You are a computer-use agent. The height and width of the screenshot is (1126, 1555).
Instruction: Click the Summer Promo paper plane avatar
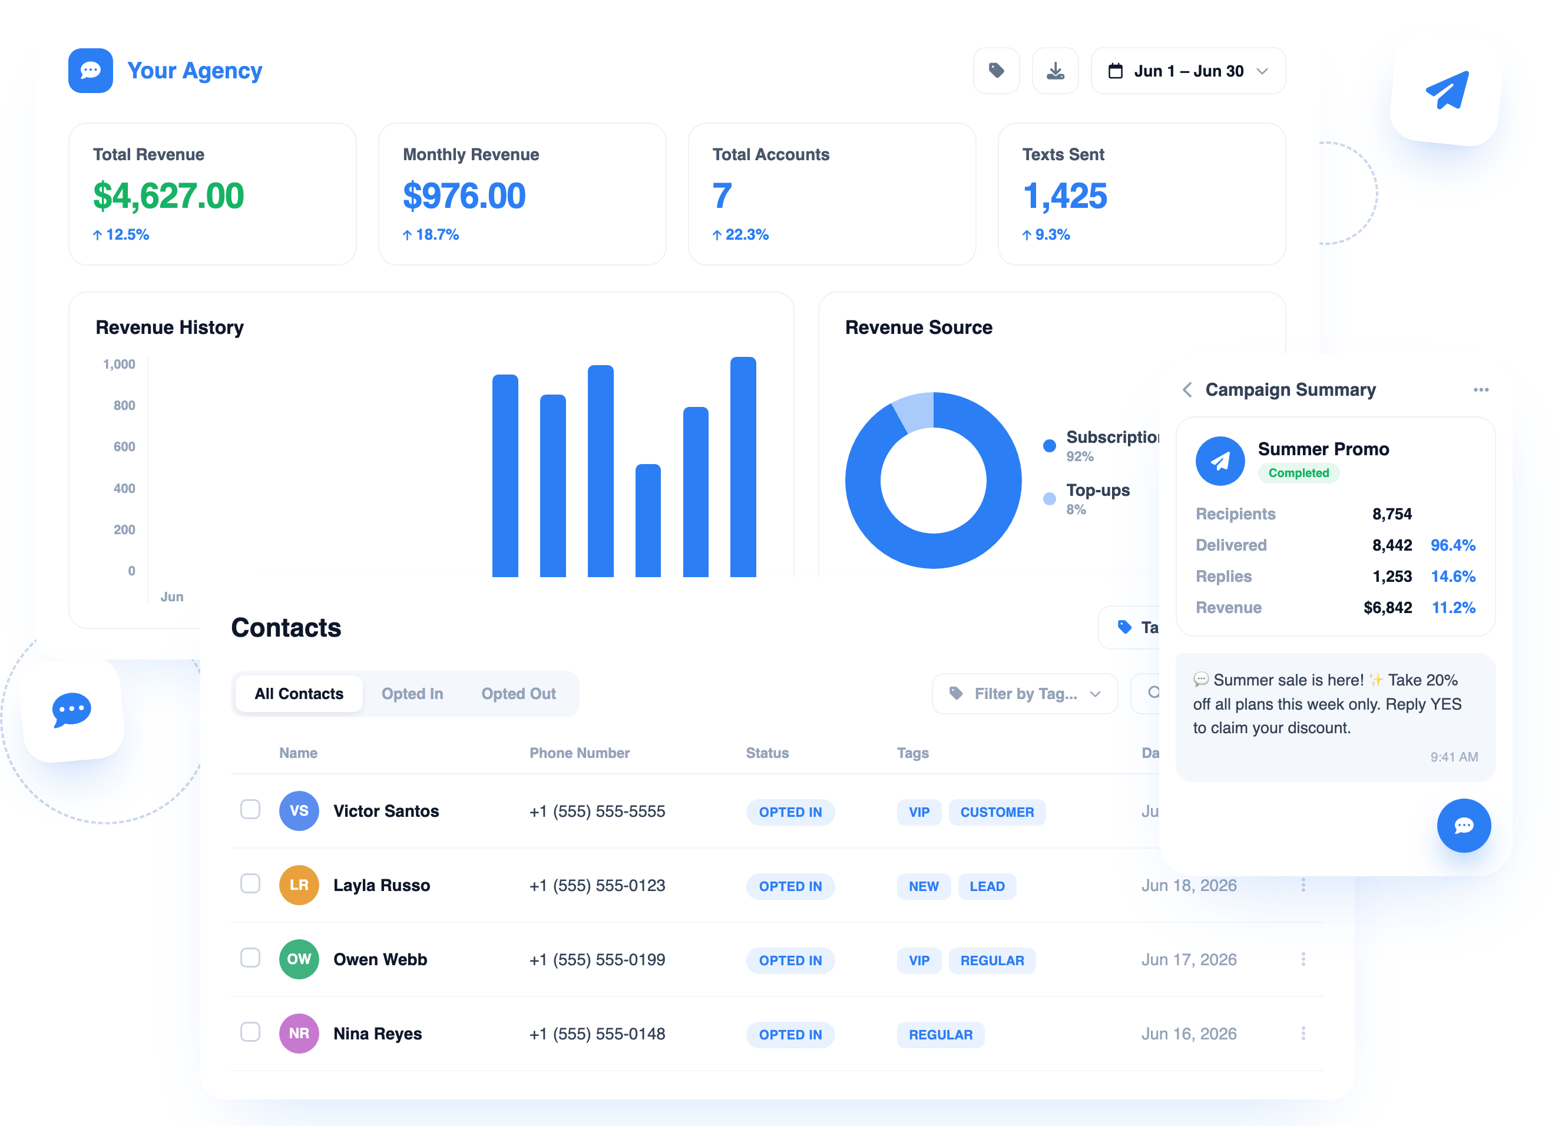(1220, 461)
